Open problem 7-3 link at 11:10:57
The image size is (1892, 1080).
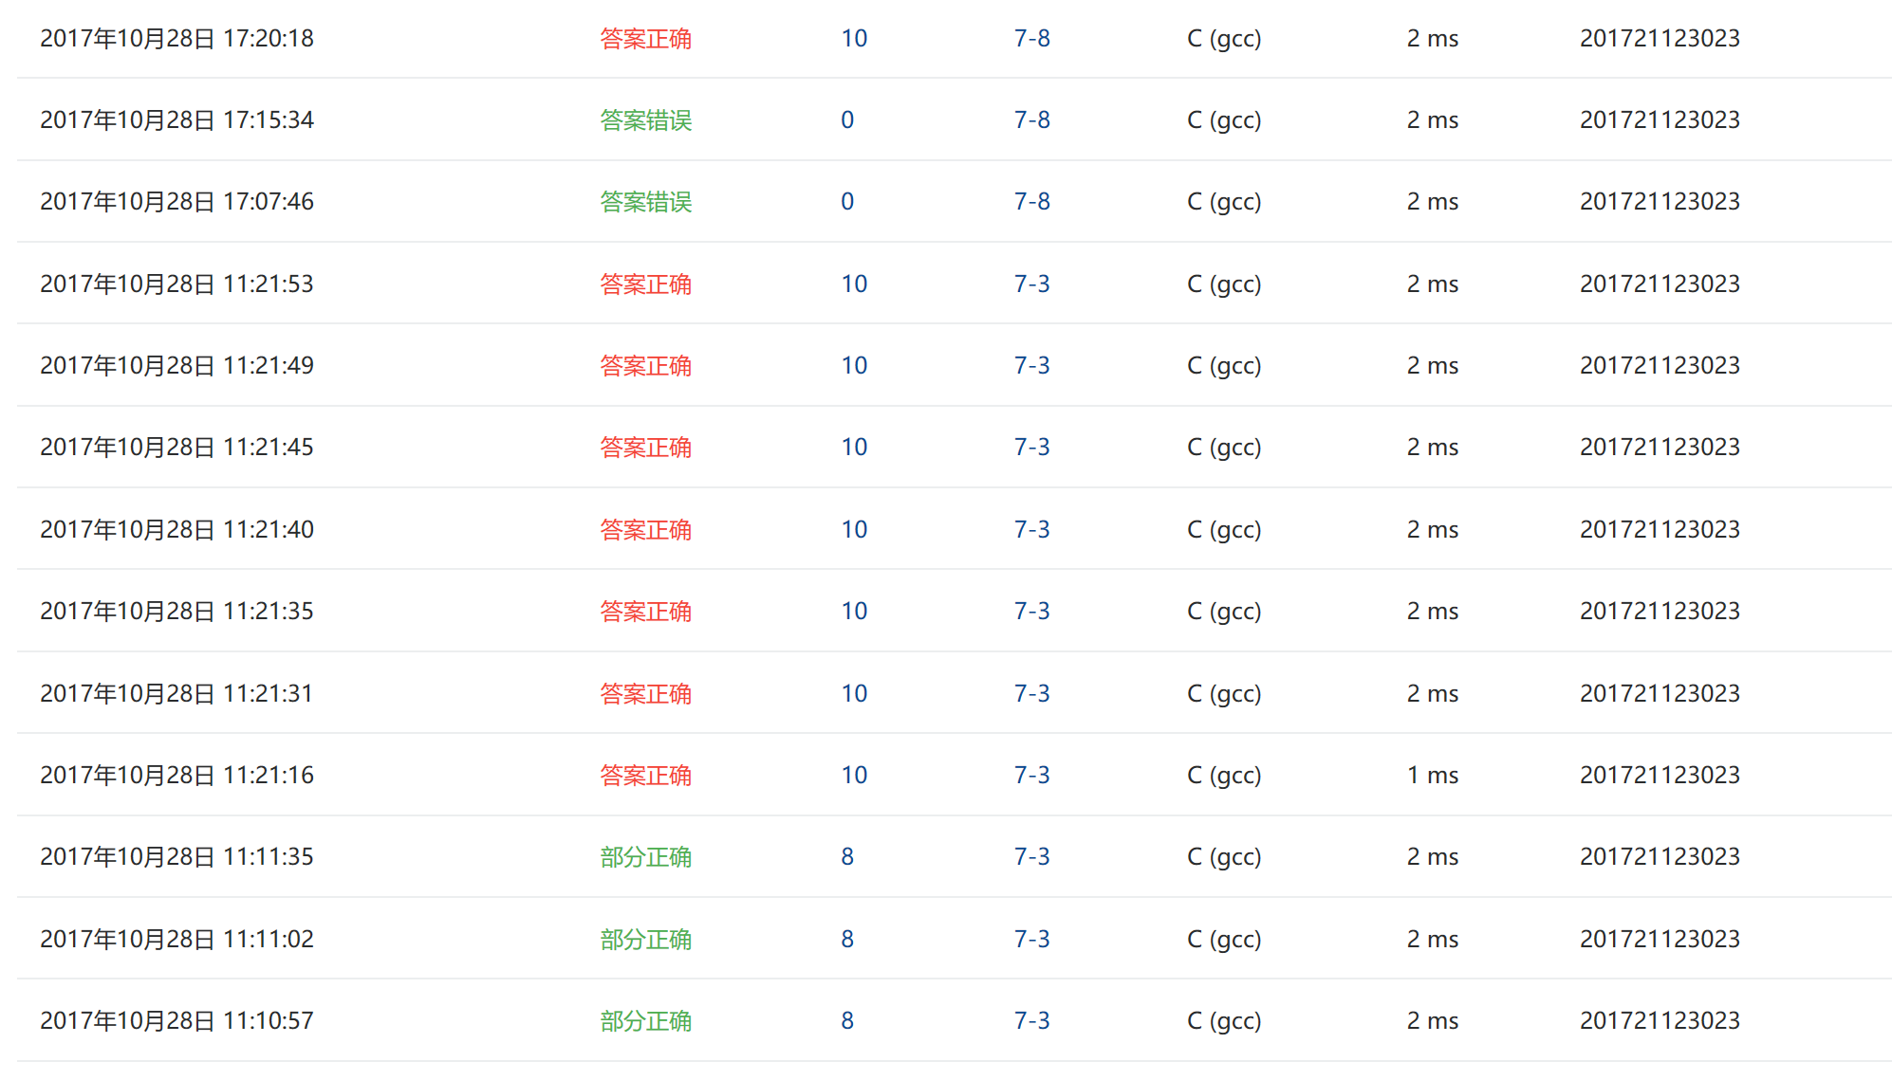pyautogui.click(x=1031, y=1021)
